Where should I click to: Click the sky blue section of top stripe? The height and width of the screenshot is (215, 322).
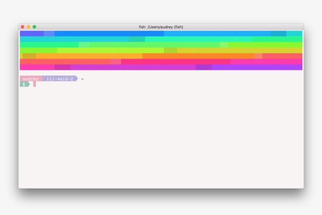click(216, 33)
